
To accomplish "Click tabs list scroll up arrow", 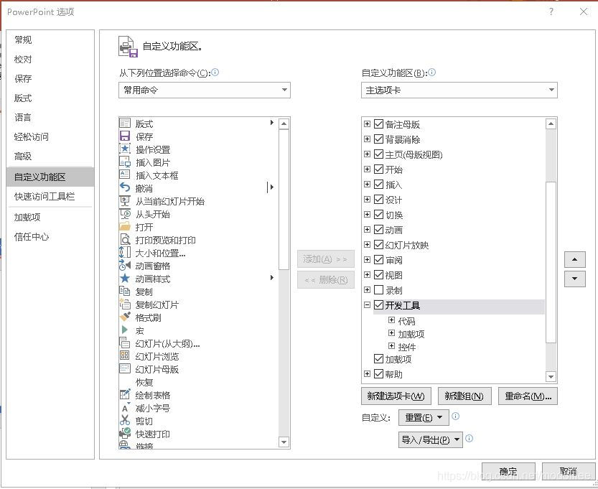I will (x=551, y=124).
